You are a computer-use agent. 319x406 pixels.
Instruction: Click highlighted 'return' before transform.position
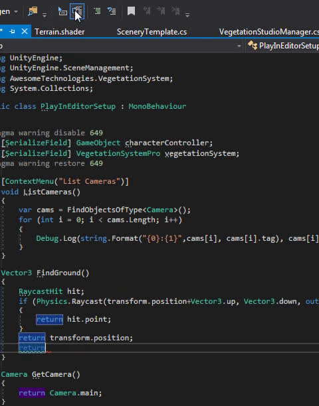pos(32,338)
